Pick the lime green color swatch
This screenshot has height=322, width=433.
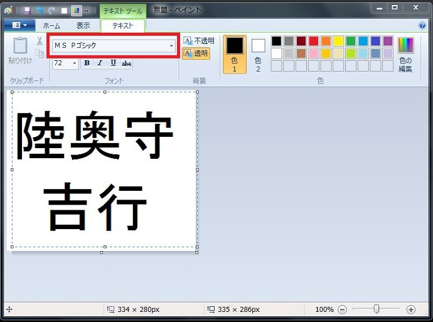[x=351, y=53]
